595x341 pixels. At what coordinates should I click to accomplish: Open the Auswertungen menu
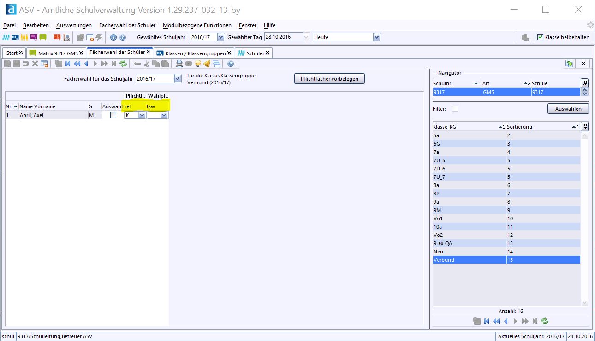(x=74, y=25)
